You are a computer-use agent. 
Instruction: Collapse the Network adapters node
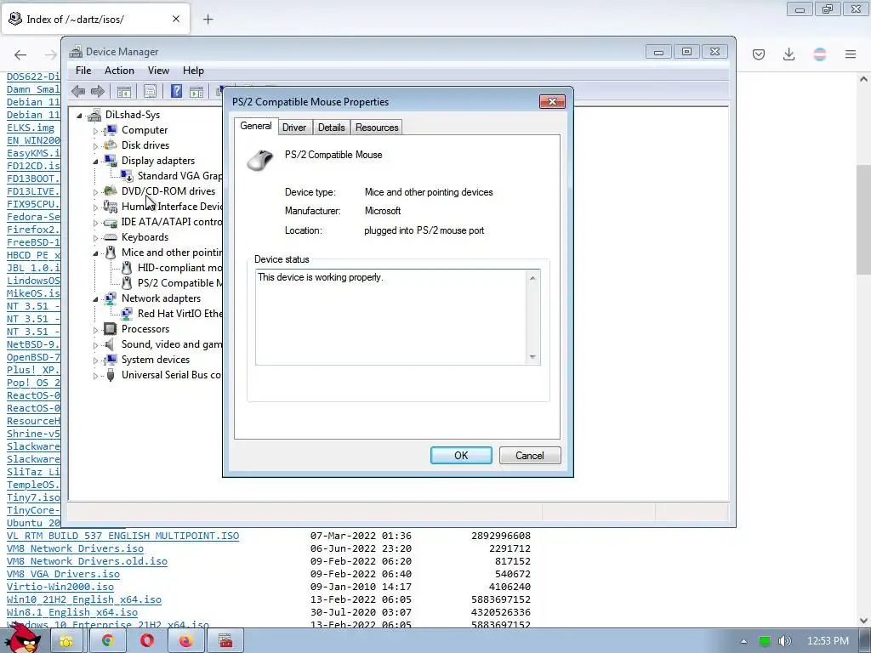point(95,299)
